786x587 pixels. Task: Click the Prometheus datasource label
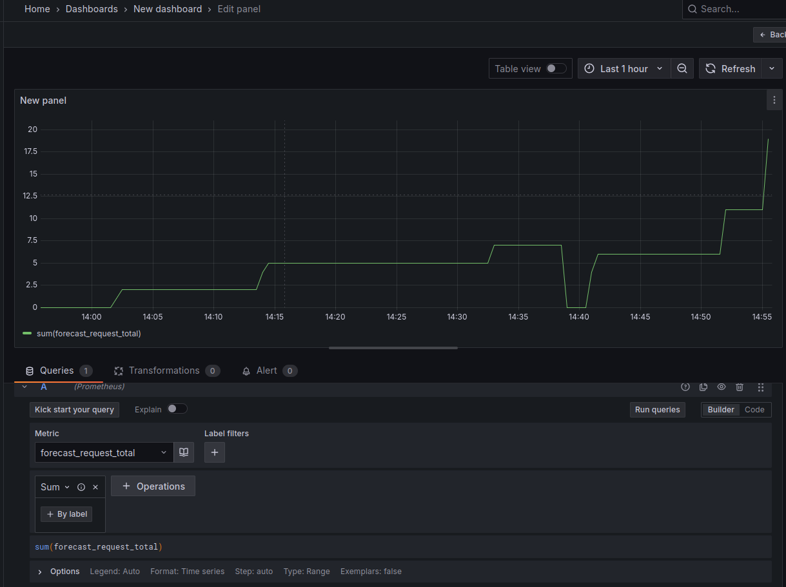99,387
